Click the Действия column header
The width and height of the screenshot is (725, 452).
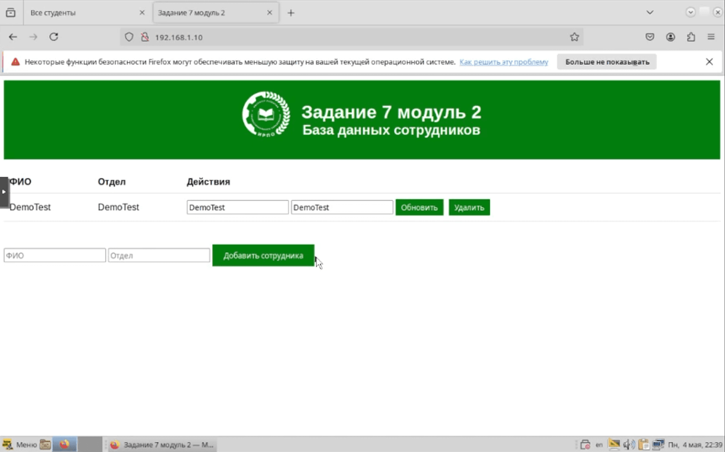(x=208, y=182)
